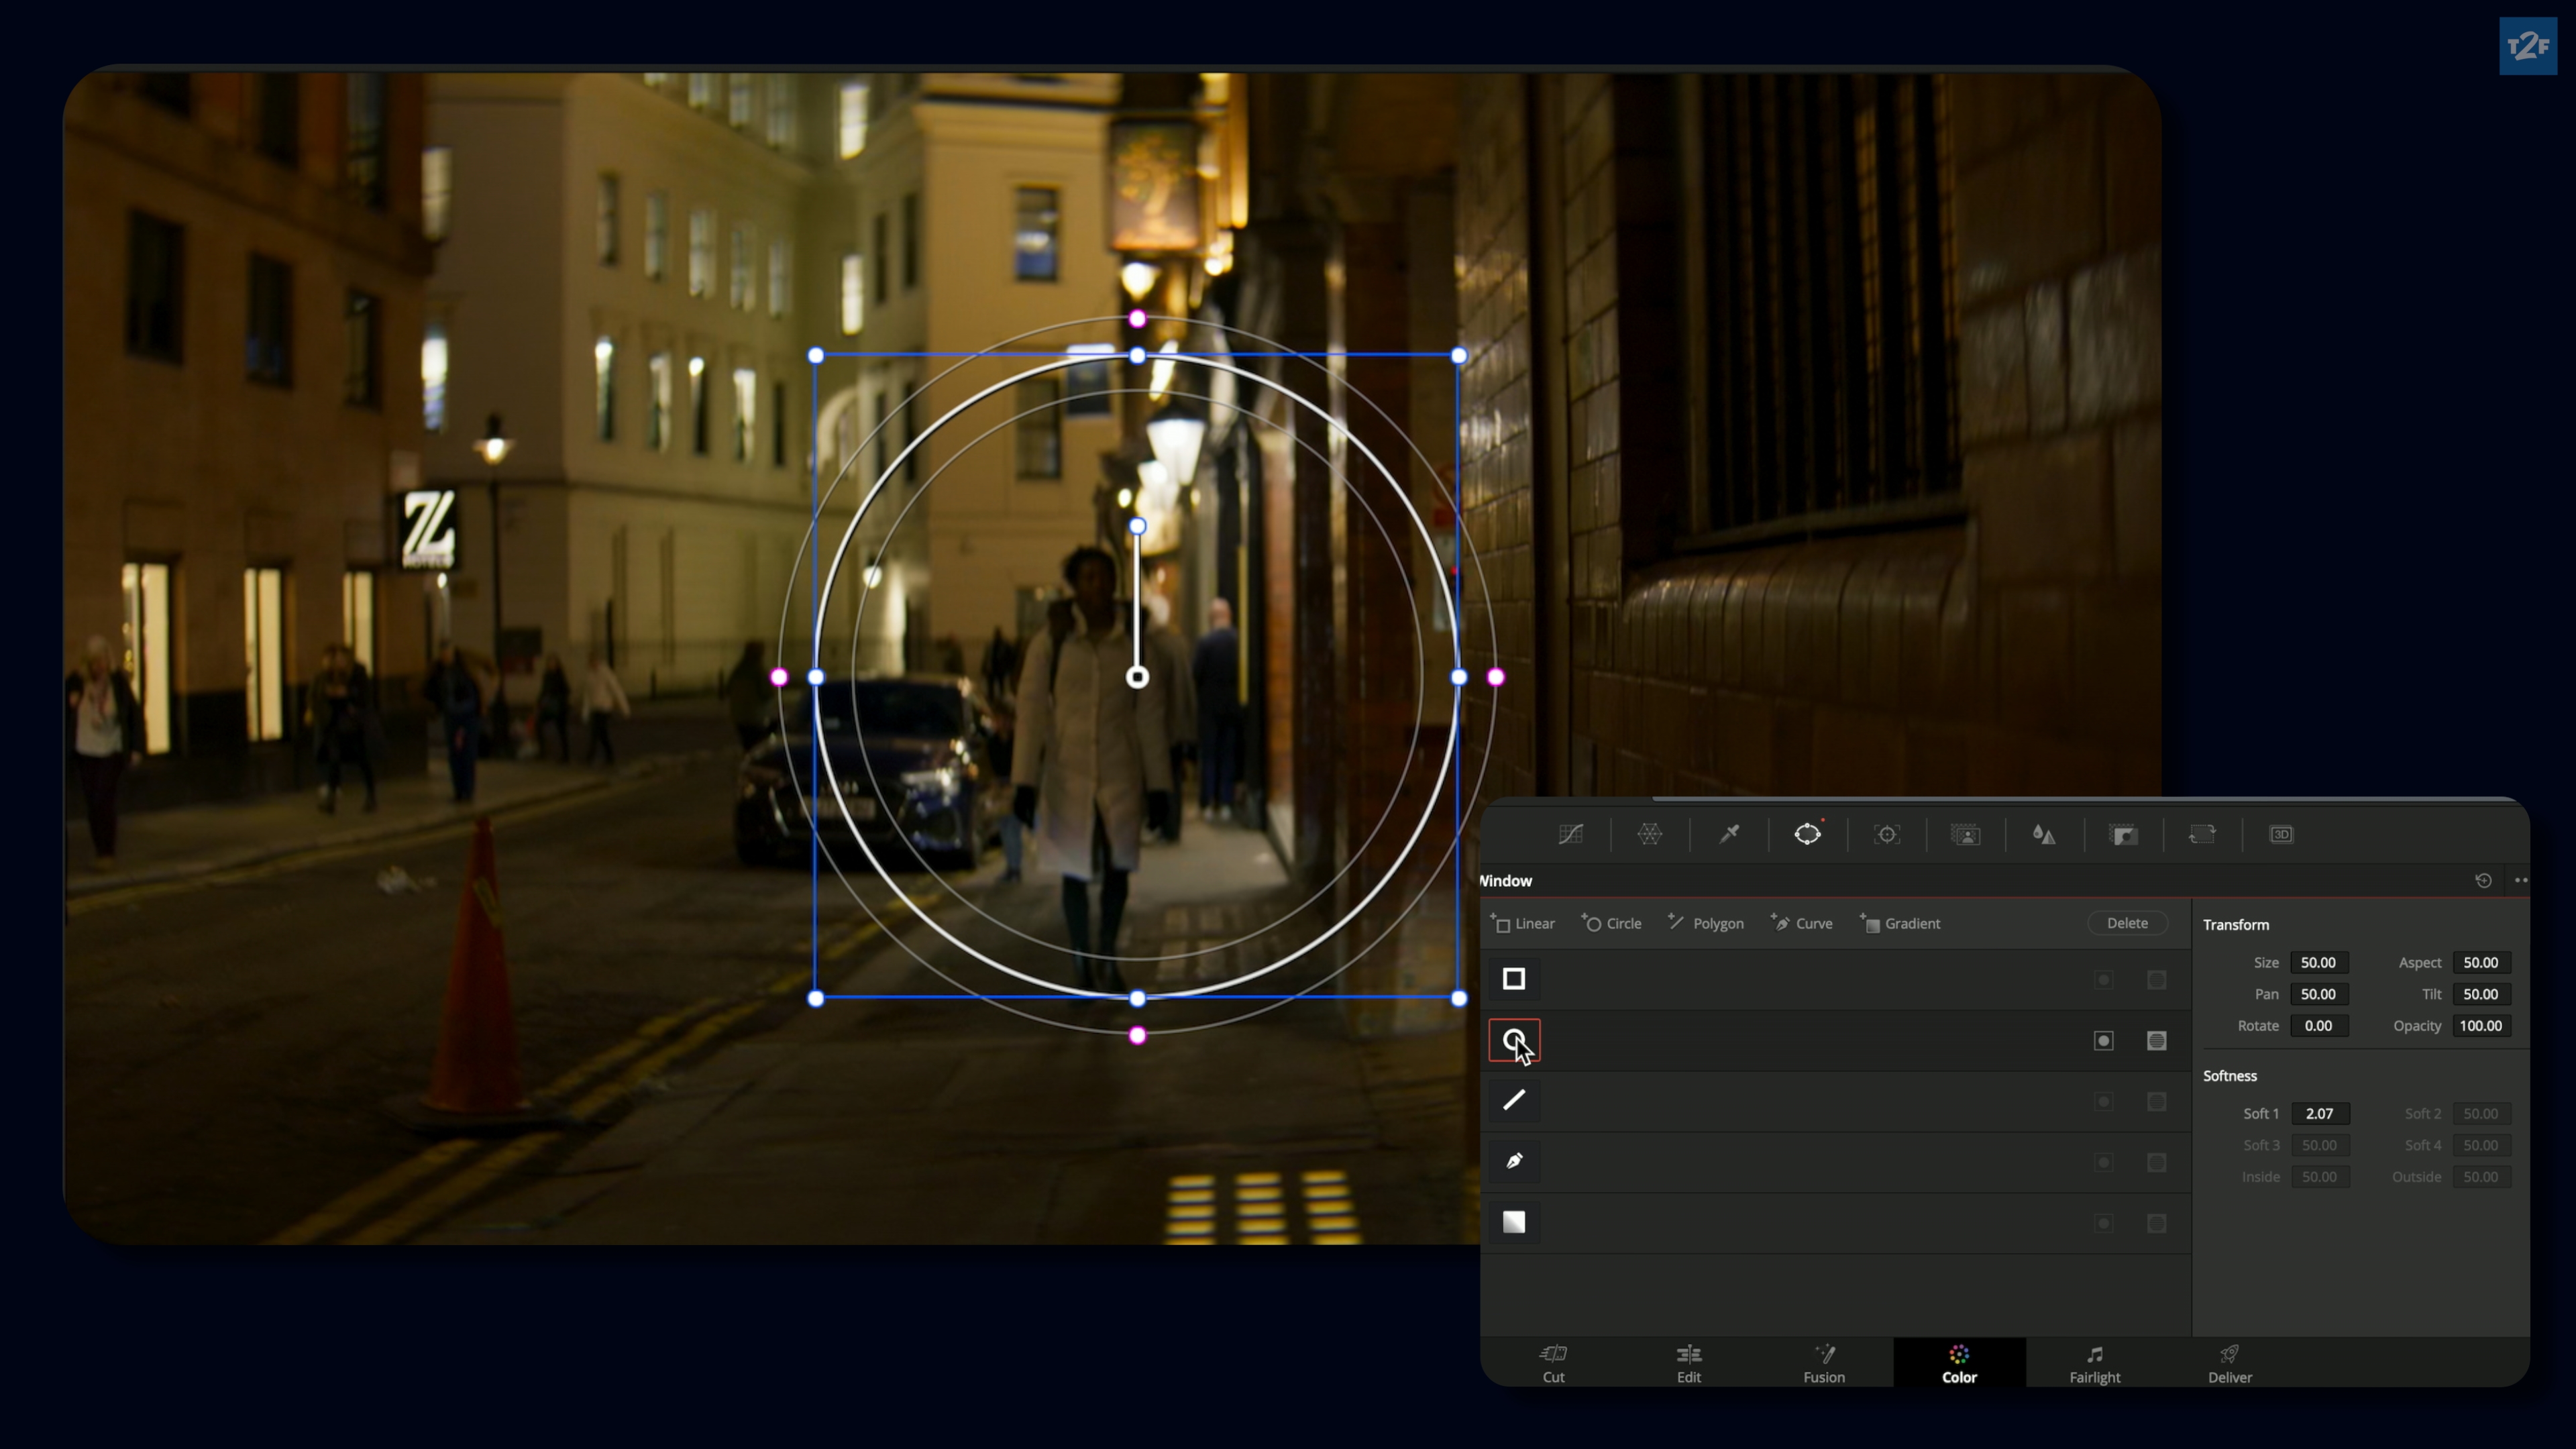Switch to the Fusion page tab
Screen dimensions: 2576x1449
point(1824,1363)
